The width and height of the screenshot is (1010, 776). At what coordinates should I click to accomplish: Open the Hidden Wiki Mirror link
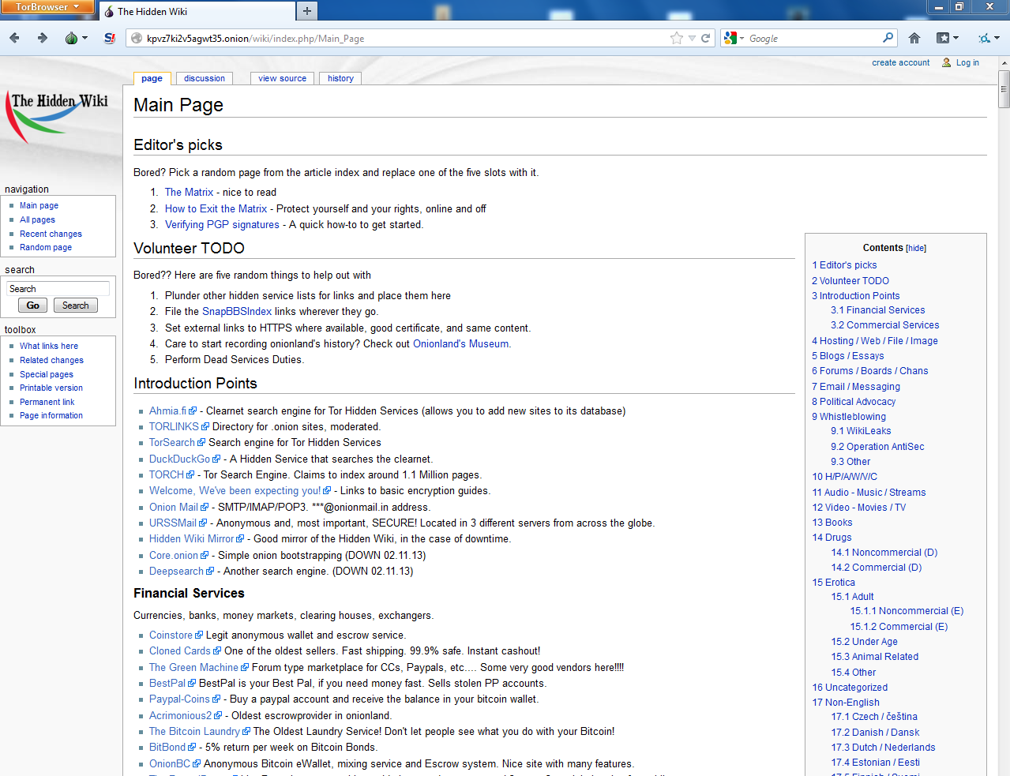[192, 538]
